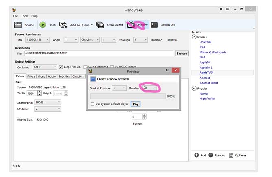Click Play in the Preview dialog

[x=136, y=104]
